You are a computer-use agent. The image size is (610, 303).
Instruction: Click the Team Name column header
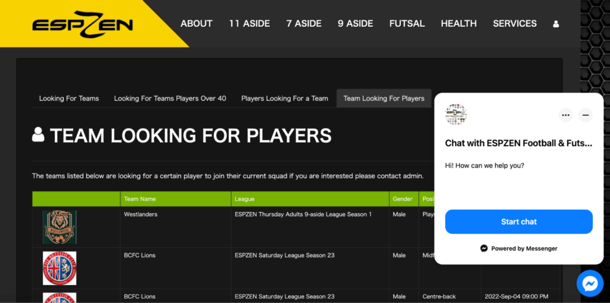coord(176,199)
